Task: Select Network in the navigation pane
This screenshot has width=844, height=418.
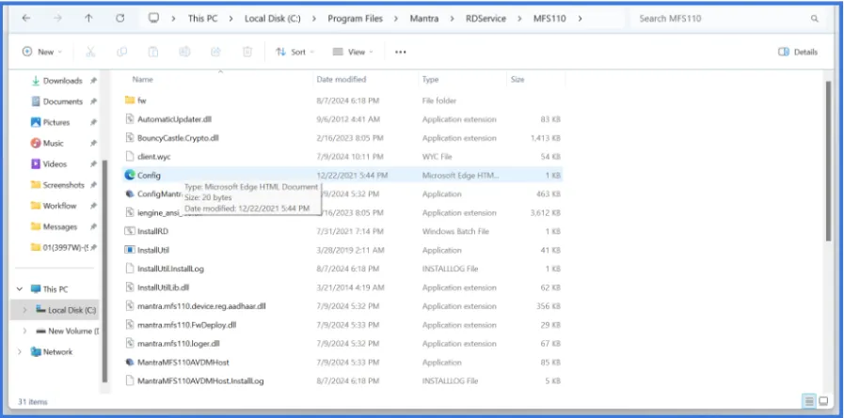Action: 57,352
